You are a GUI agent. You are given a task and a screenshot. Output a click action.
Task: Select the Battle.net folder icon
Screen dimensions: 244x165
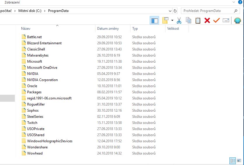pos(24,37)
